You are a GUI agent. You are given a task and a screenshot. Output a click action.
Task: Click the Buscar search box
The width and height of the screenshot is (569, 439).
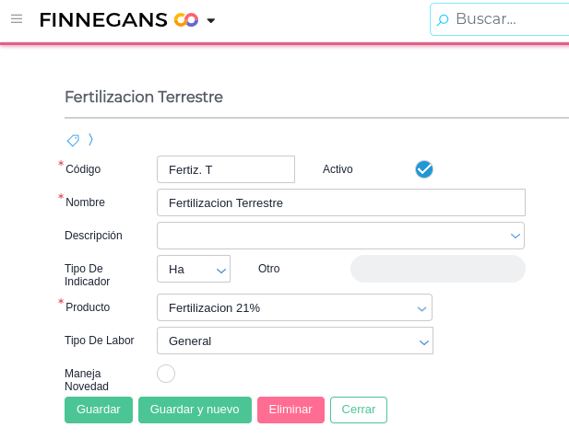tap(507, 19)
